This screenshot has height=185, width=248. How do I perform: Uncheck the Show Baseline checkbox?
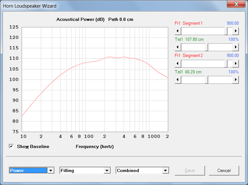11,146
